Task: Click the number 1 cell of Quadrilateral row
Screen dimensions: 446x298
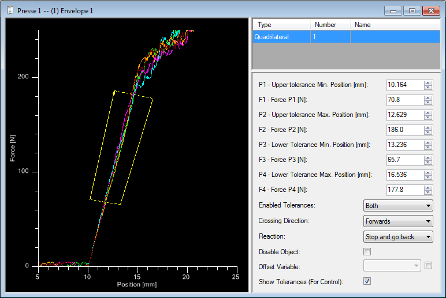Action: click(x=330, y=37)
